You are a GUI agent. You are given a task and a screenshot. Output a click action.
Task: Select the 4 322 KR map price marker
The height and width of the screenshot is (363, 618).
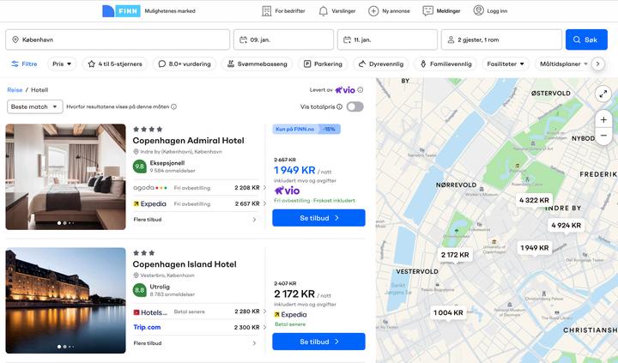534,200
